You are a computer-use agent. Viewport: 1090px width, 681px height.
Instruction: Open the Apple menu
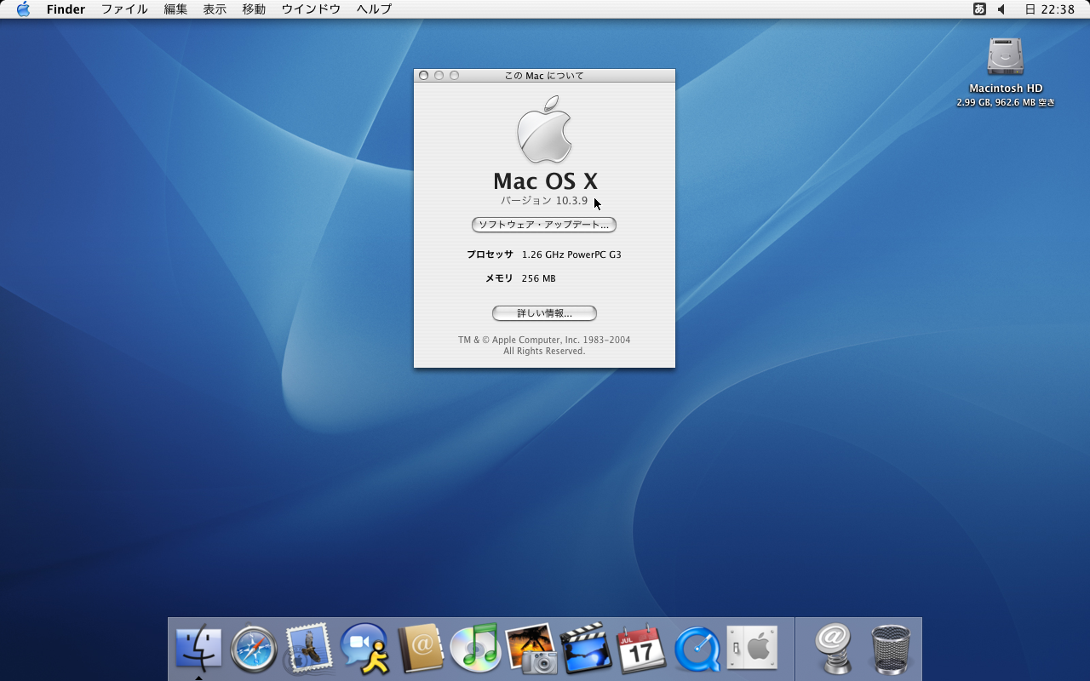[23, 9]
